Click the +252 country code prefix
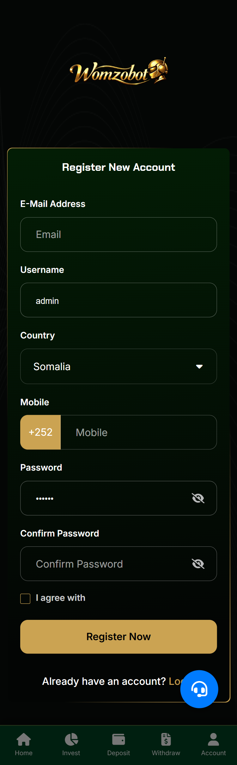The height and width of the screenshot is (765, 237). pyautogui.click(x=40, y=432)
